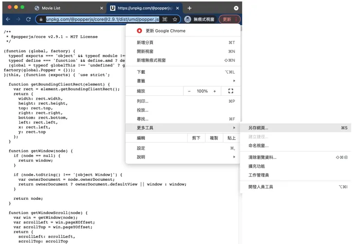The image size is (360, 244).
Task: Select 新增分頁 from the menu
Action: [x=183, y=42]
